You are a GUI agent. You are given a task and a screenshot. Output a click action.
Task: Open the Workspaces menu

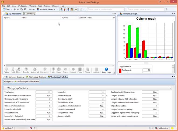[23, 6]
